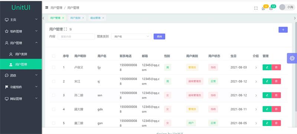
Task: Open the floating settings gear panel
Action: (292, 58)
